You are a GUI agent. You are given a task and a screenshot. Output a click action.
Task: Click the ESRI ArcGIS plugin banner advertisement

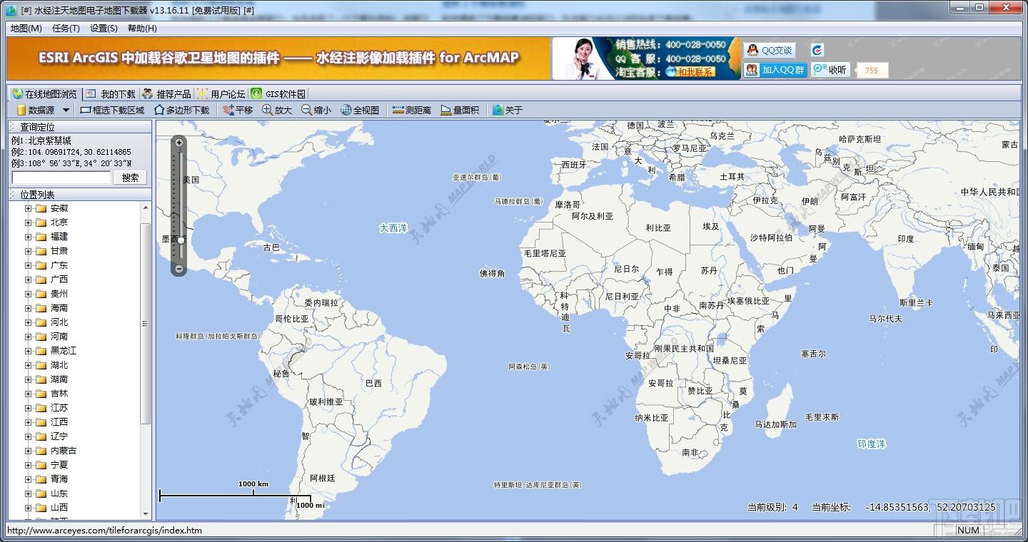(x=279, y=58)
